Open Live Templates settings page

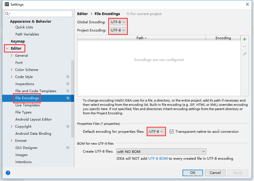click(x=28, y=105)
